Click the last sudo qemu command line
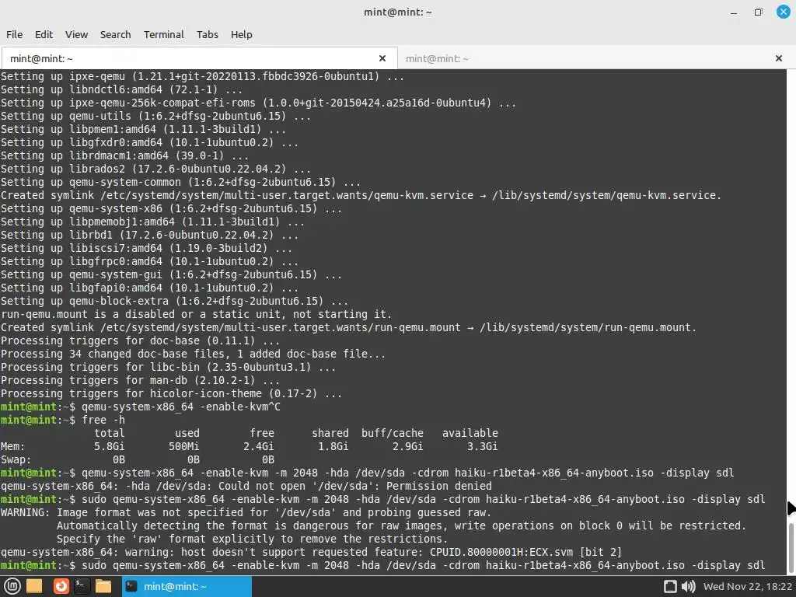Viewport: 796px width, 597px height. pyautogui.click(x=382, y=565)
